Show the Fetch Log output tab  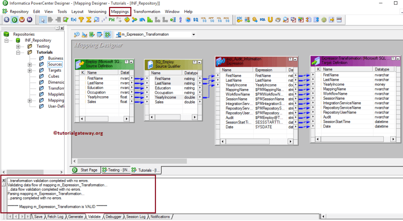(x=55, y=216)
